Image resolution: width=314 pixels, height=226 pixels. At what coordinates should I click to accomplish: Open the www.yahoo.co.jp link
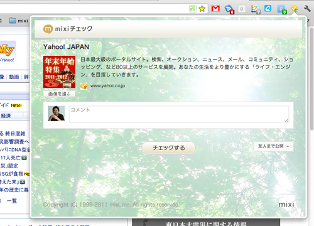click(x=107, y=86)
